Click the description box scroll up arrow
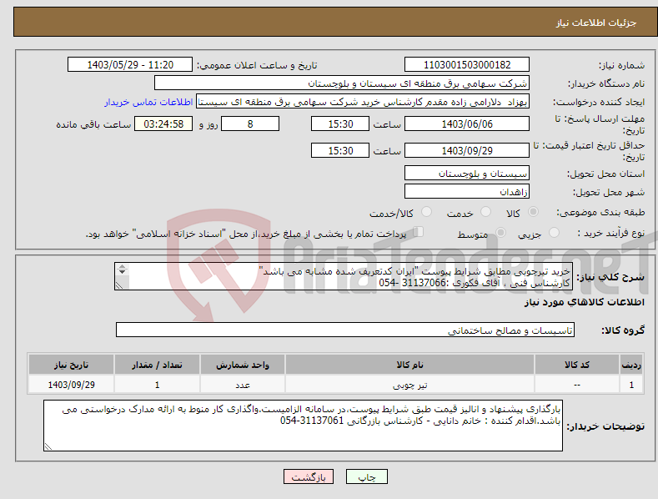Image resolution: width=658 pixels, height=499 pixels. pyautogui.click(x=122, y=267)
